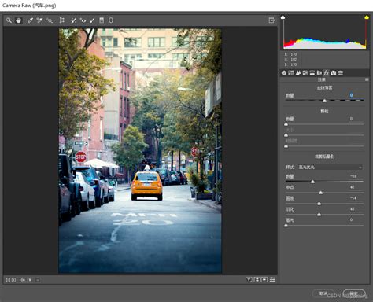Open the Effects panel flyout menu
Image resolution: width=373 pixels, height=302 pixels.
pos(367,79)
